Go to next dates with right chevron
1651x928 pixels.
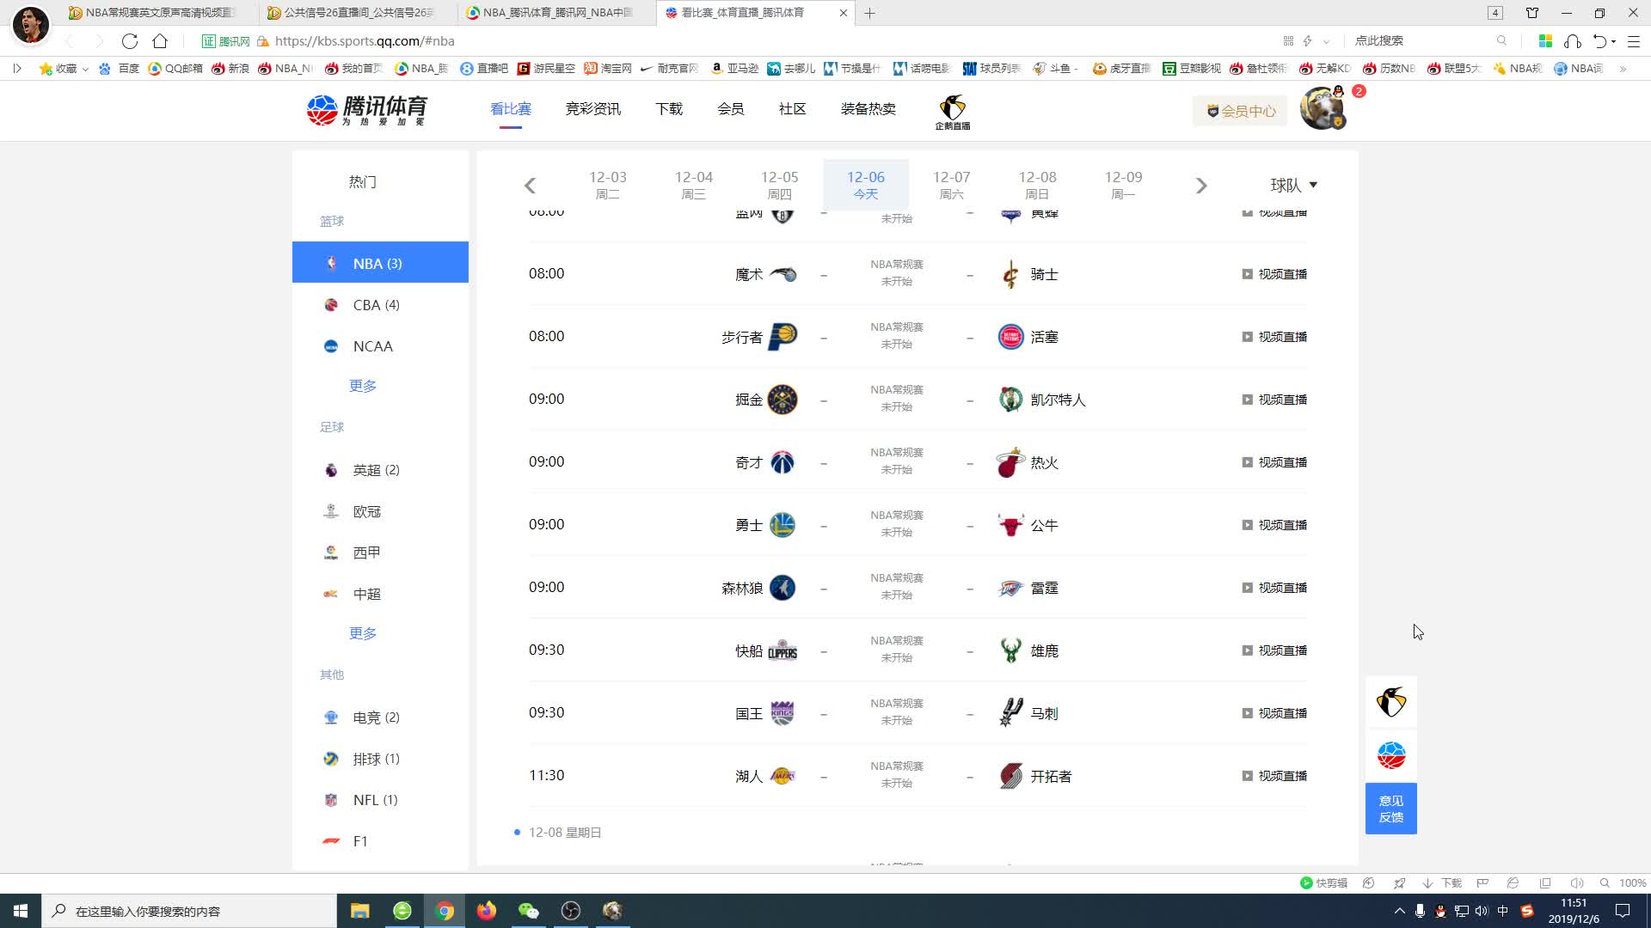click(1201, 186)
